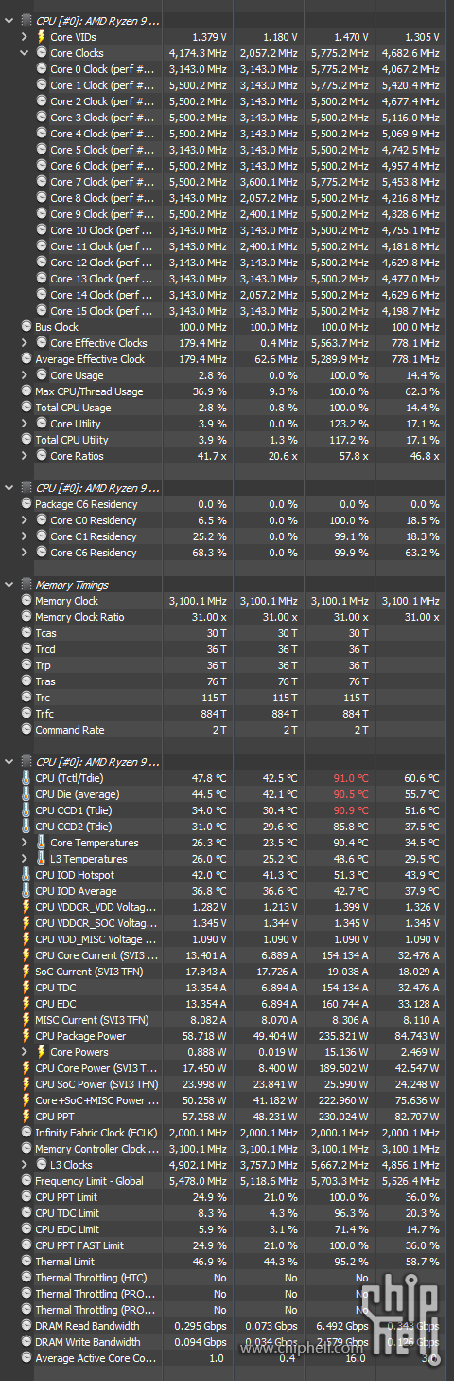Click the lightning icon next to CPU Package Power

[x=26, y=1036]
